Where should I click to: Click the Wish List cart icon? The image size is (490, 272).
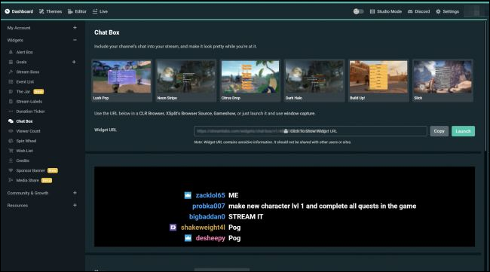coord(11,151)
